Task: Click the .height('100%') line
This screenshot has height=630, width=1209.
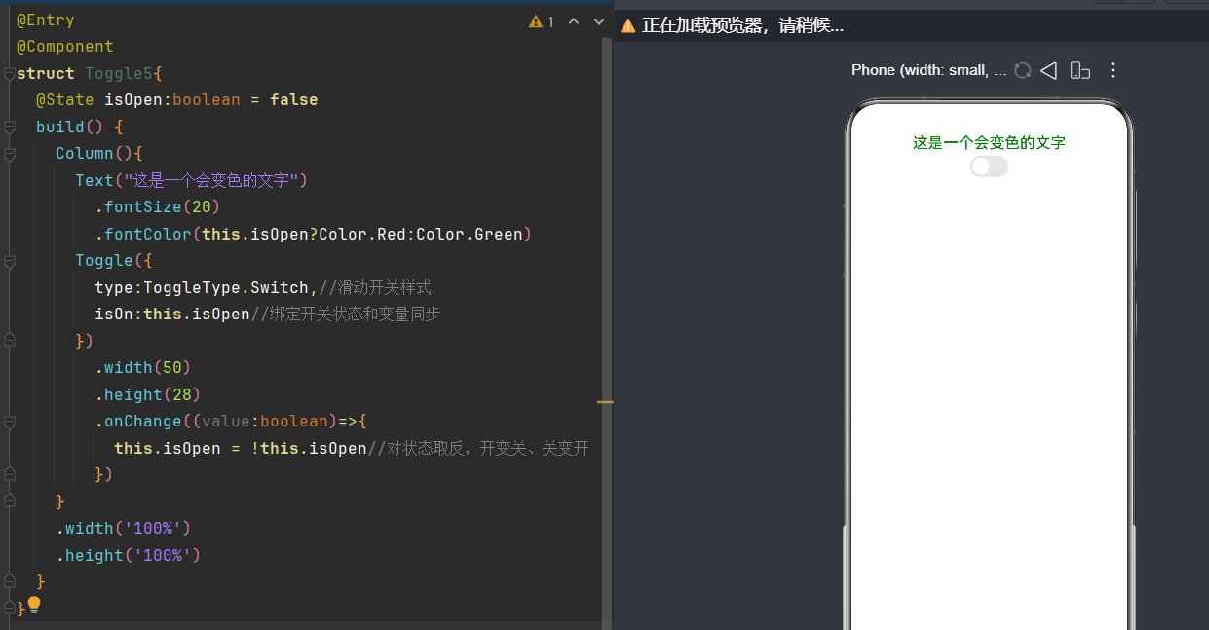Action: pyautogui.click(x=128, y=556)
